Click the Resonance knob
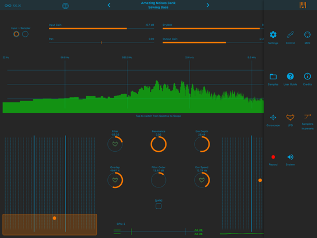The image size is (317, 238). 158,144
